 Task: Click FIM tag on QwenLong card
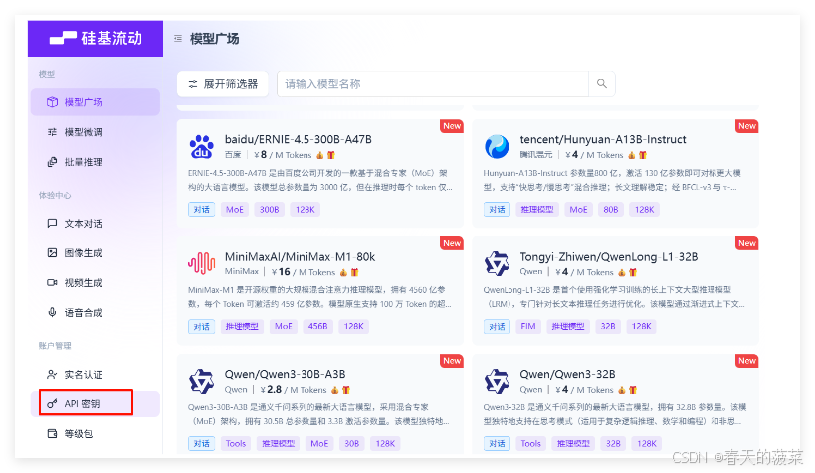[528, 326]
